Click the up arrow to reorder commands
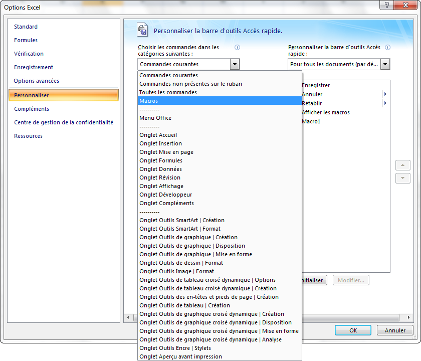 (x=402, y=165)
